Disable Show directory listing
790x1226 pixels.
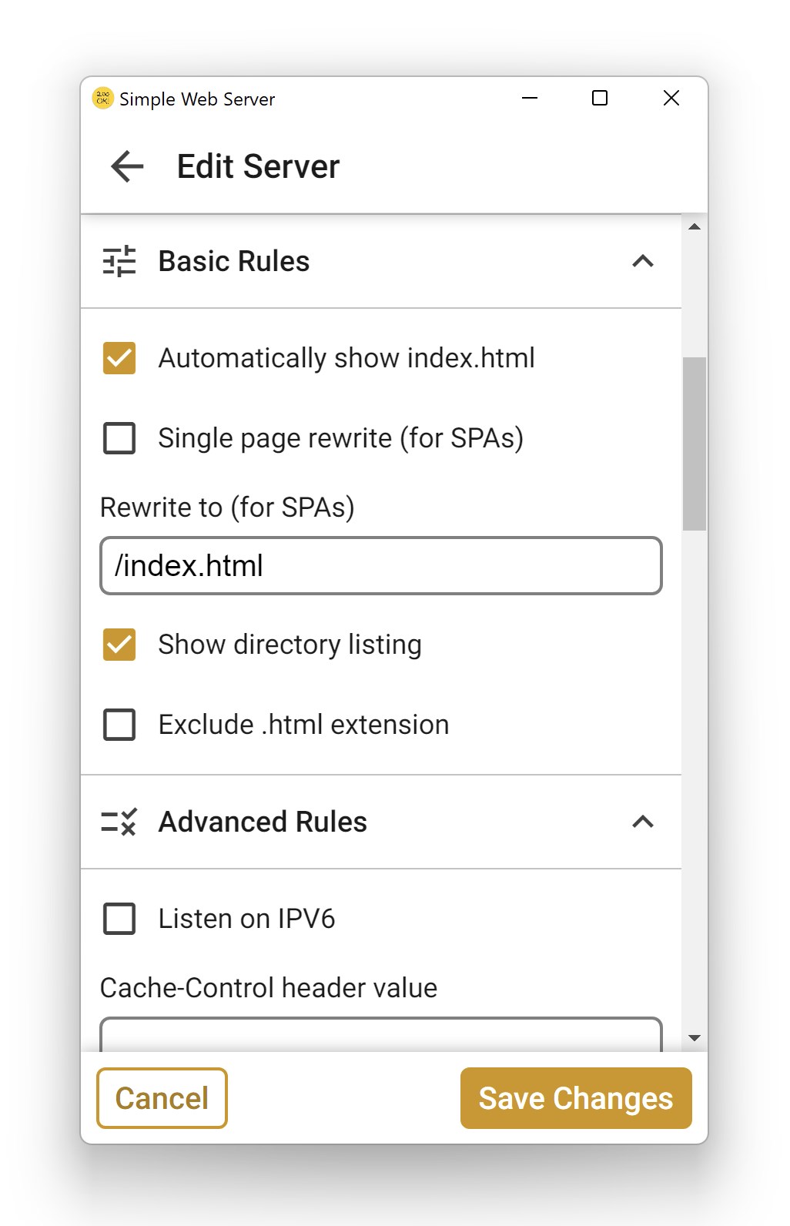tap(119, 645)
